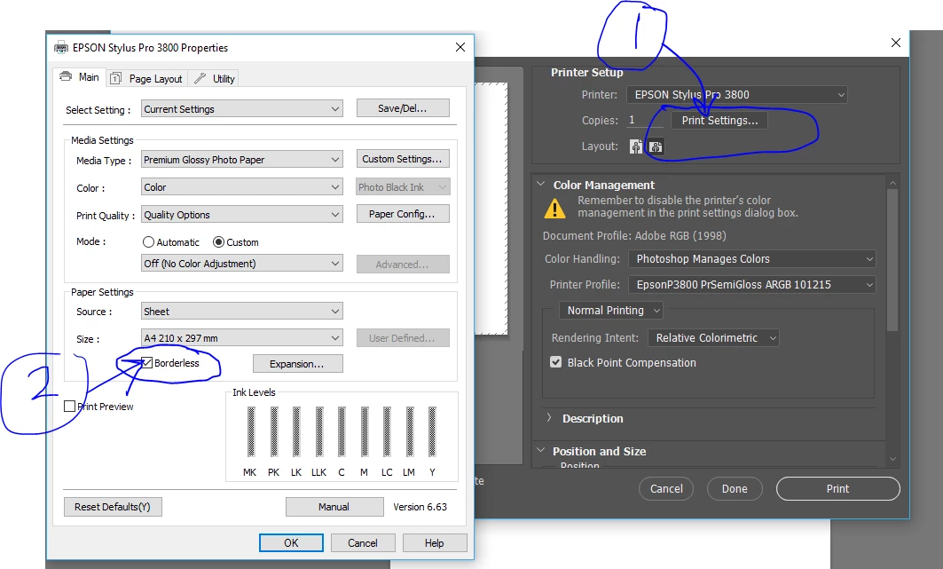The image size is (943, 569).
Task: Open the Color dropdown in Media Settings
Action: [242, 187]
